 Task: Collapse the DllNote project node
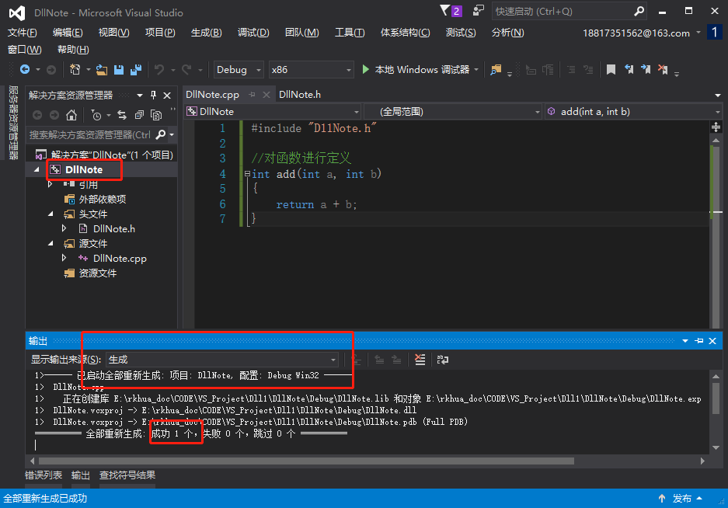[37, 170]
